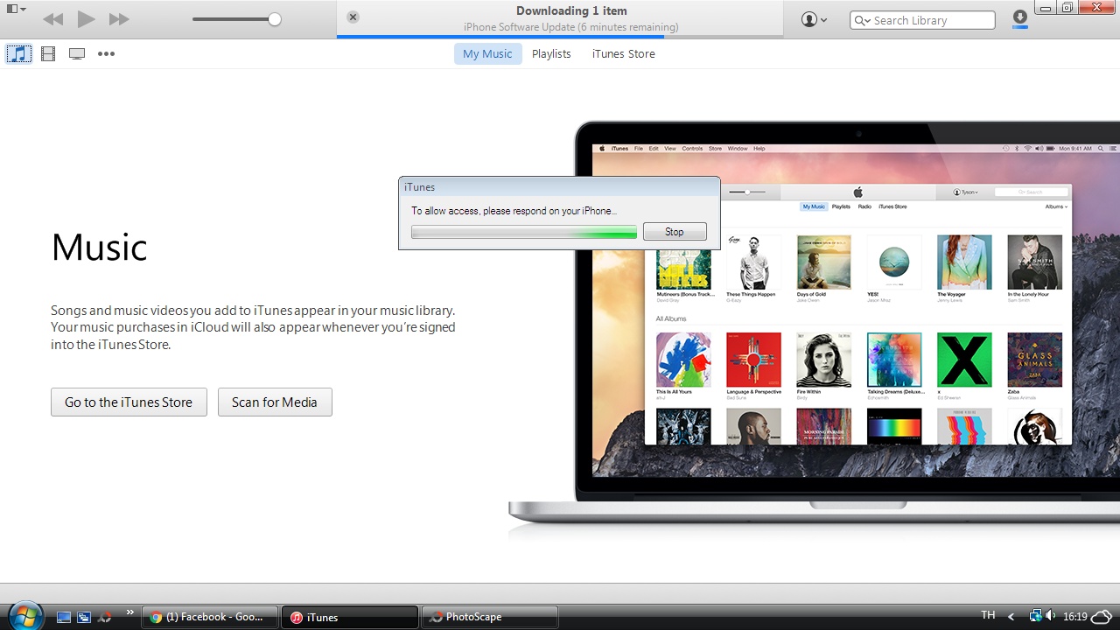Click Stop in the iTunes dialog
Viewport: 1120px width, 630px height.
tap(675, 232)
